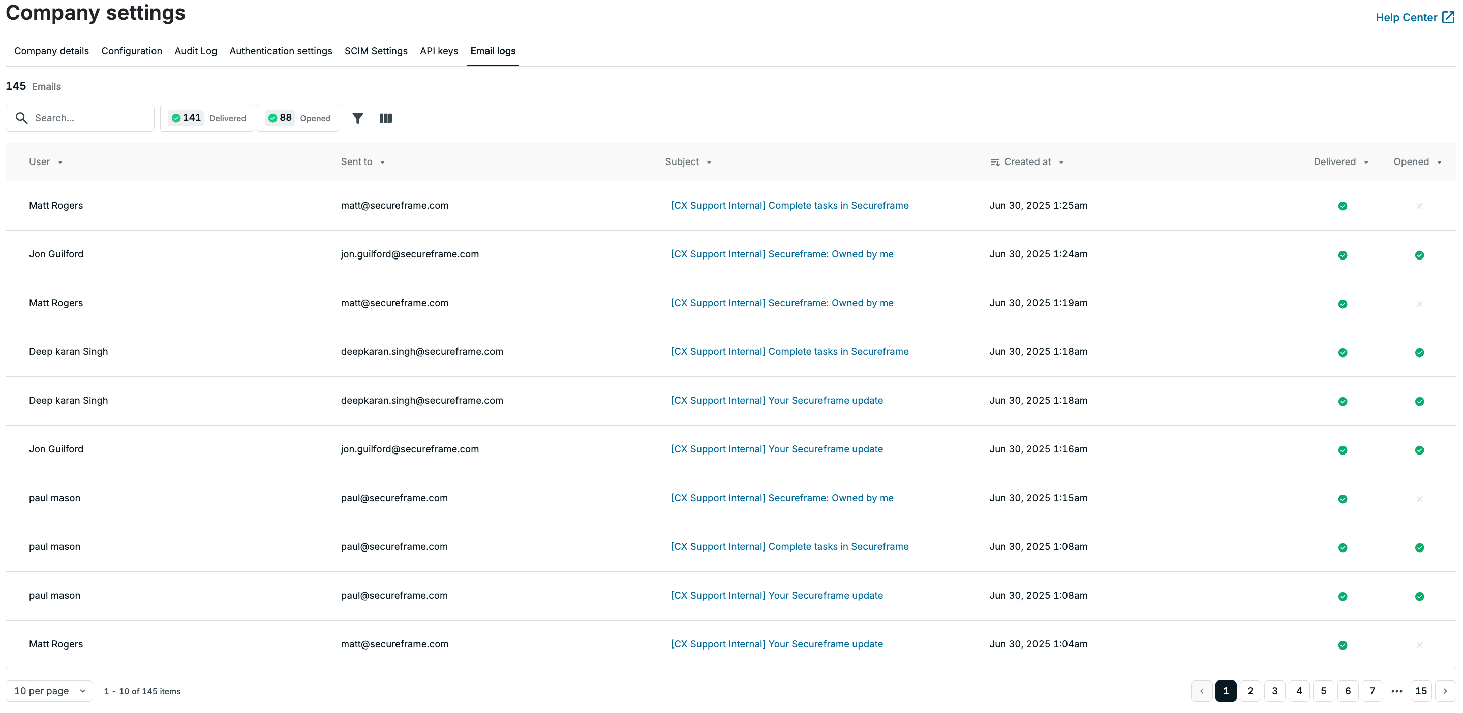1463x713 pixels.
Task: Toggle the 88 Opened filter
Action: pyautogui.click(x=298, y=118)
